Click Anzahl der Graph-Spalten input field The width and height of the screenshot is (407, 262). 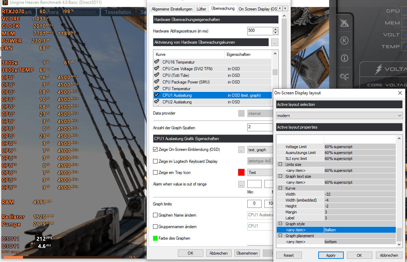coord(260,127)
